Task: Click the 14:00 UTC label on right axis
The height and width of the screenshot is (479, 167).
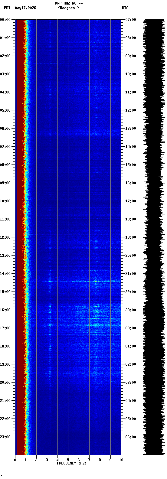Action: 131,147
